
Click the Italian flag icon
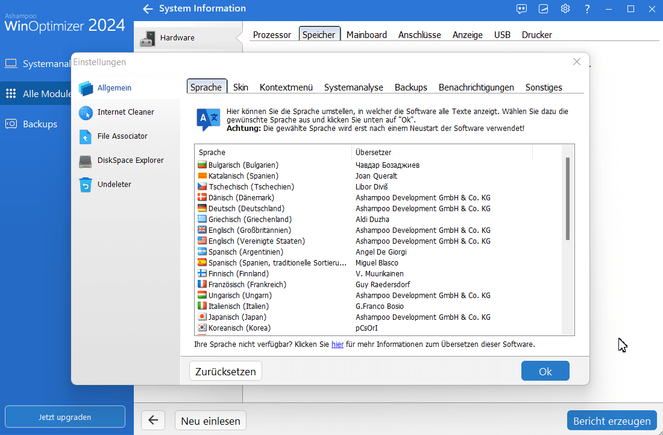tap(202, 306)
